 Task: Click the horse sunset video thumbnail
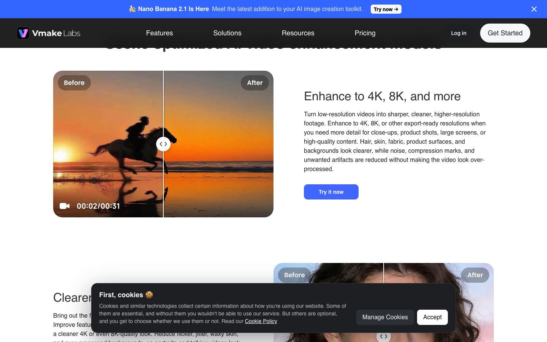[163, 144]
